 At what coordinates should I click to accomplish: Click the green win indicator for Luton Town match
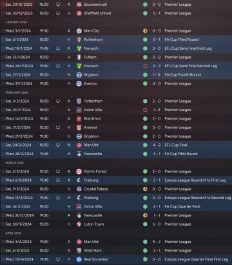(145, 224)
